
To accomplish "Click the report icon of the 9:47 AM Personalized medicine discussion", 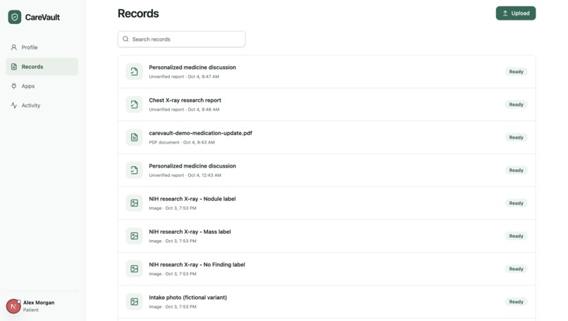I will (x=134, y=72).
